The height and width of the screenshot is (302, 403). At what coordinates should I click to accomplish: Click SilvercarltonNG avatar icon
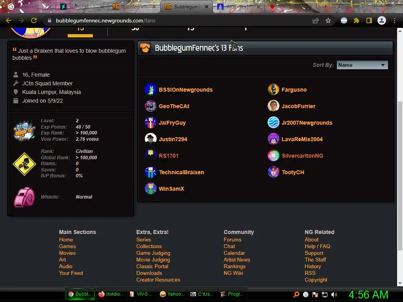click(x=274, y=156)
